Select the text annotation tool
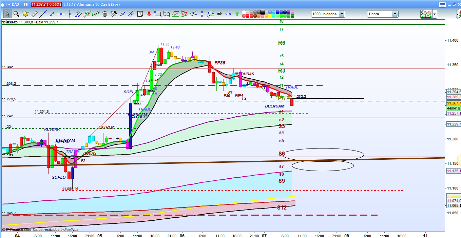The height and width of the screenshot is (238, 461). (x=140, y=14)
